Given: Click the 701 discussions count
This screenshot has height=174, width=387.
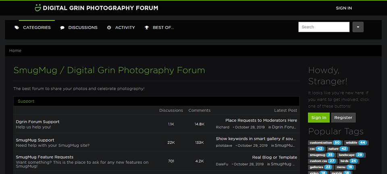Looking at the screenshot, I should [171, 161].
